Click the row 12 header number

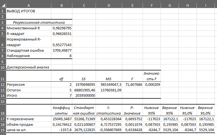pos(3,84)
